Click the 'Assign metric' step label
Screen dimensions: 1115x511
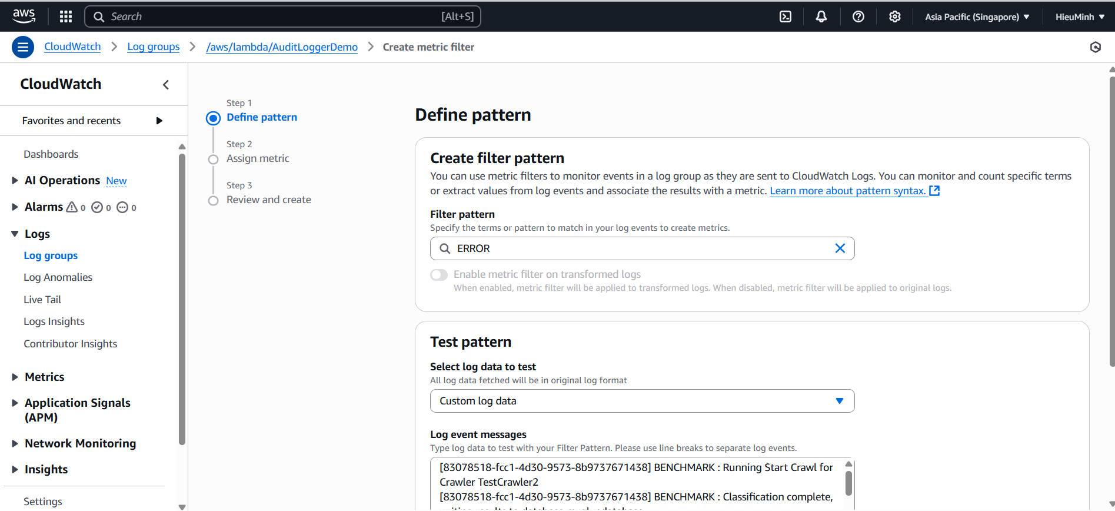point(258,158)
